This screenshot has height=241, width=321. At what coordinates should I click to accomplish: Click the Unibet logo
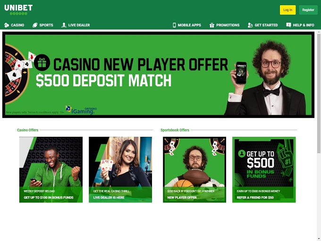tap(18, 9)
